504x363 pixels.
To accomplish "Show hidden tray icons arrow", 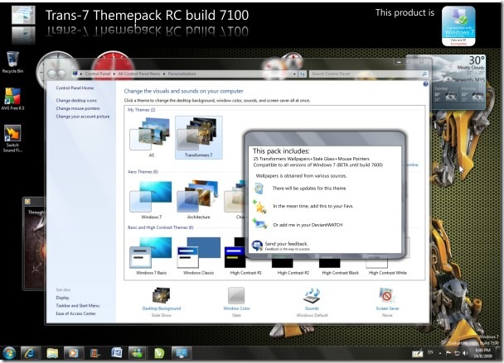I will 440,353.
